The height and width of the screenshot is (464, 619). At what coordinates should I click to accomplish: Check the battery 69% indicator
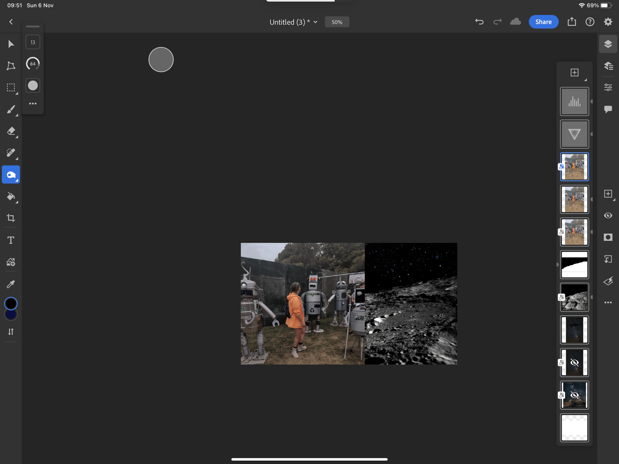pyautogui.click(x=599, y=5)
